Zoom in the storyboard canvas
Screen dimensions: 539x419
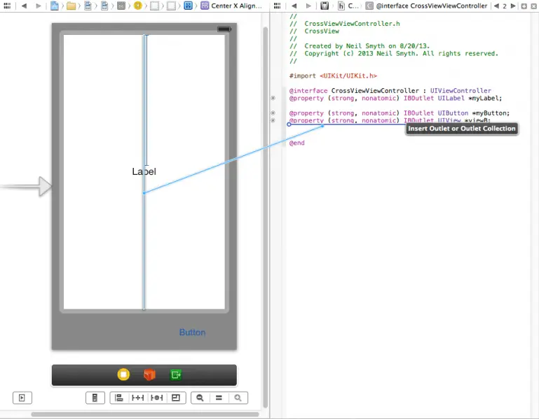238,398
